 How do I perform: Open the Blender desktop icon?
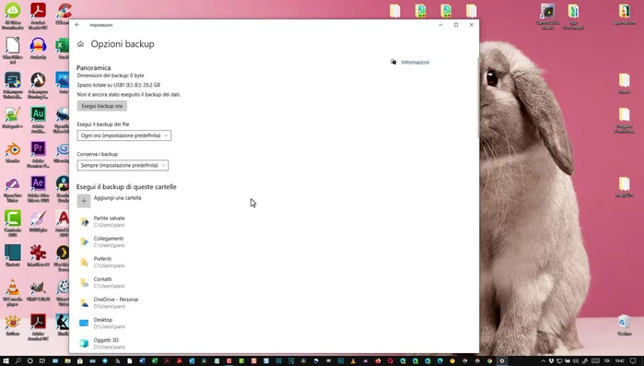click(x=13, y=152)
